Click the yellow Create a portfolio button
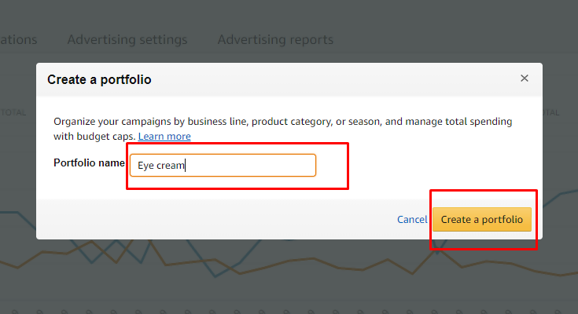578x314 pixels. tap(482, 219)
